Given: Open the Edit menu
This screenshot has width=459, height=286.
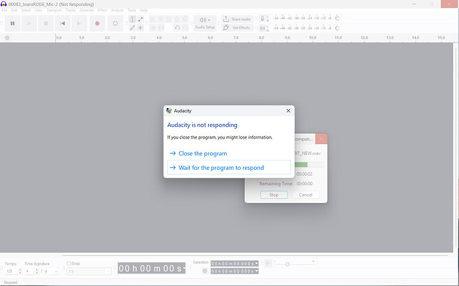Looking at the screenshot, I should click(14, 10).
